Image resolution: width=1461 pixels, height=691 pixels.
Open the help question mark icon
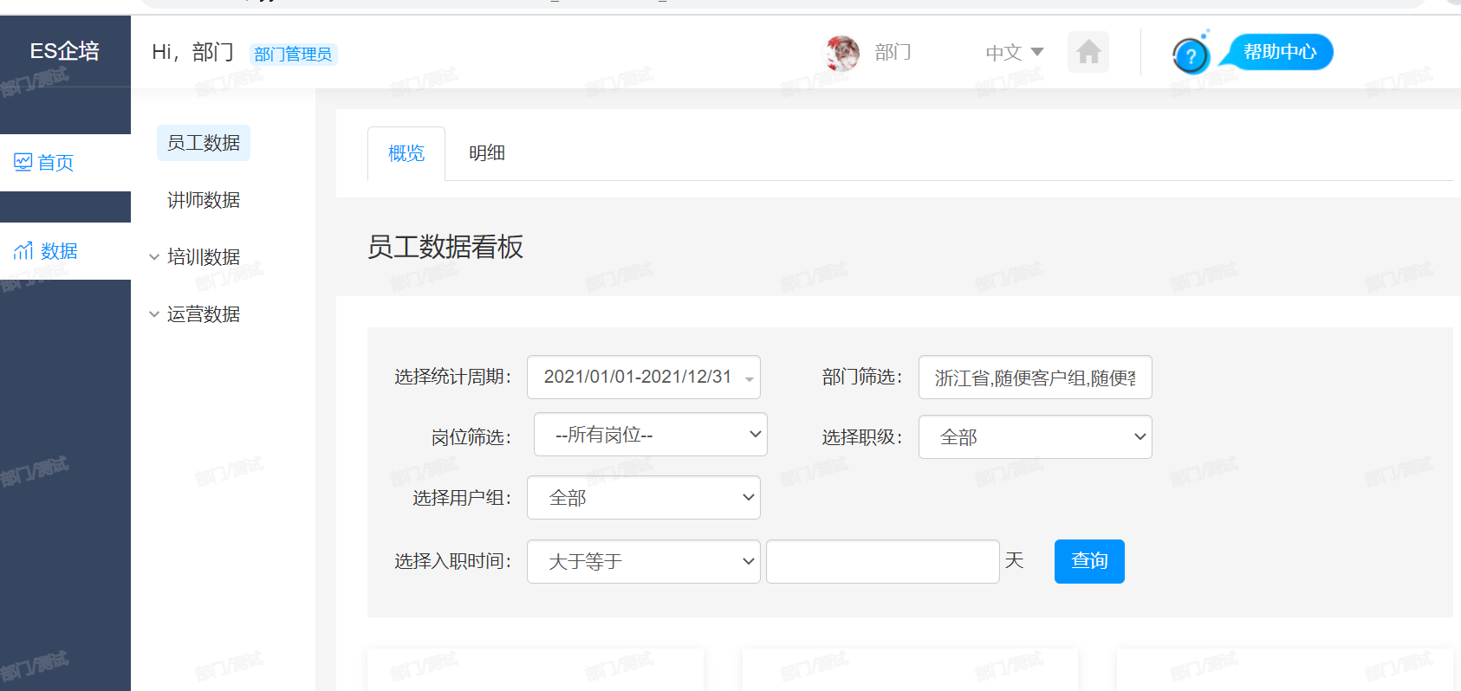tap(1191, 55)
